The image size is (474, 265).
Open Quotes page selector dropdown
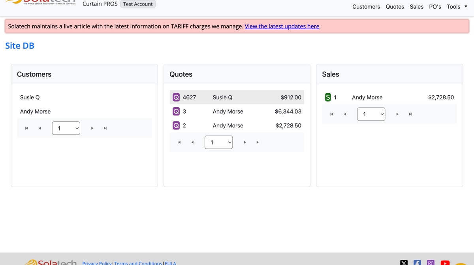[218, 142]
